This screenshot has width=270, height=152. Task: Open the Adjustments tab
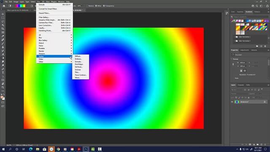pos(245,50)
